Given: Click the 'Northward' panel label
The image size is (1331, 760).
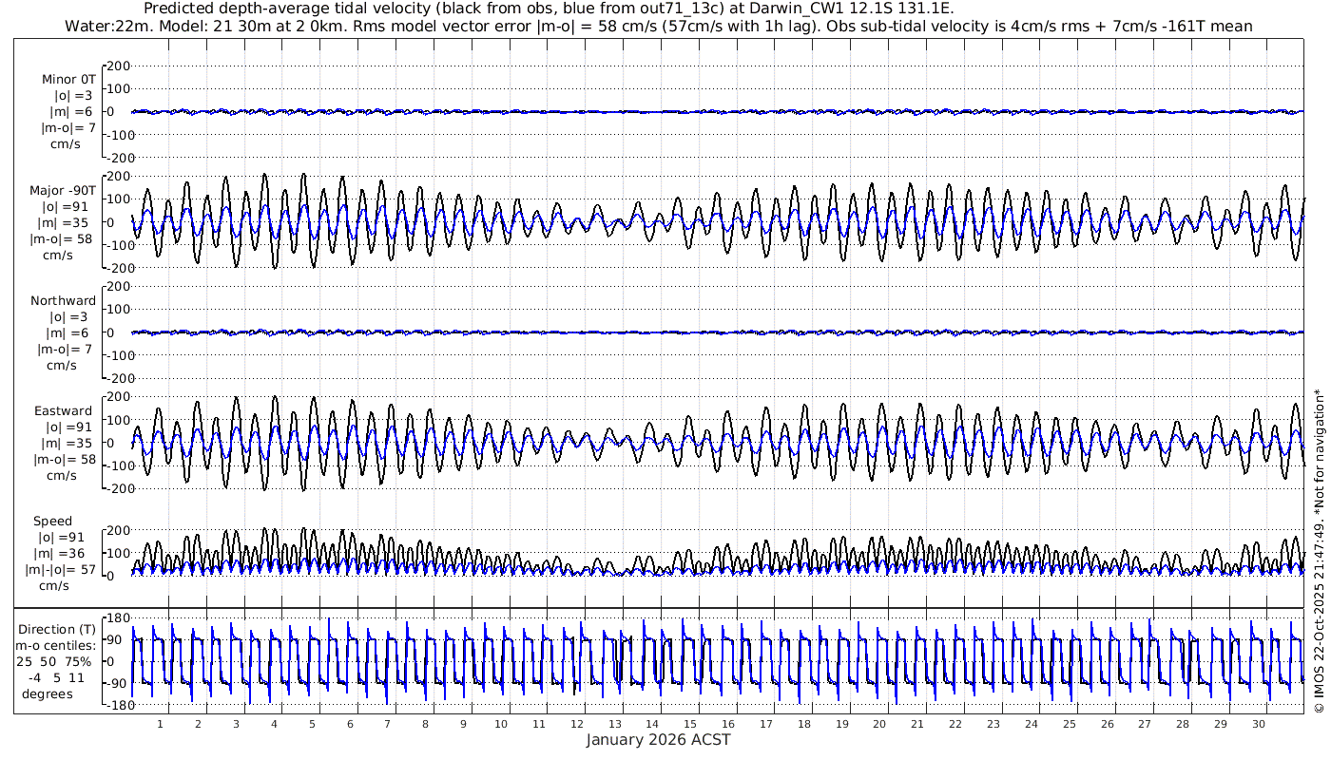Looking at the screenshot, I should (x=63, y=301).
